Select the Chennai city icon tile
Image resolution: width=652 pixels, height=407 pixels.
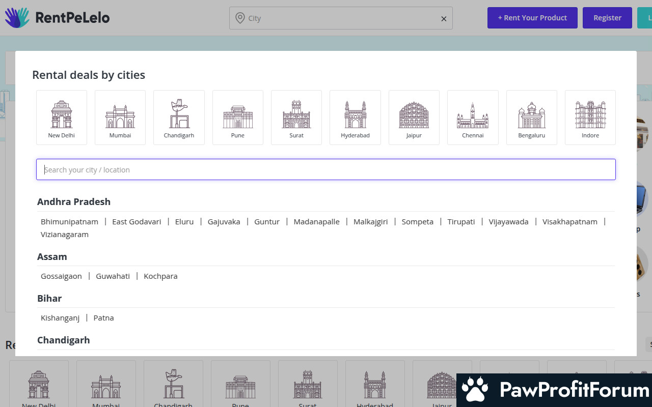click(473, 118)
